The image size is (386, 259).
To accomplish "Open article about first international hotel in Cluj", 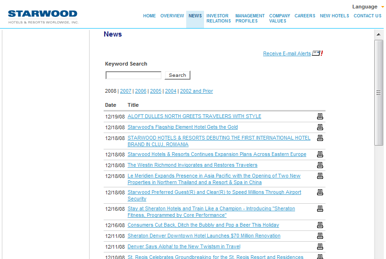I will [x=219, y=141].
